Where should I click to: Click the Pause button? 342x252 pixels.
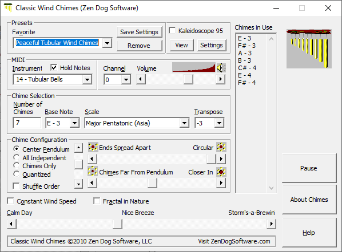point(309,168)
